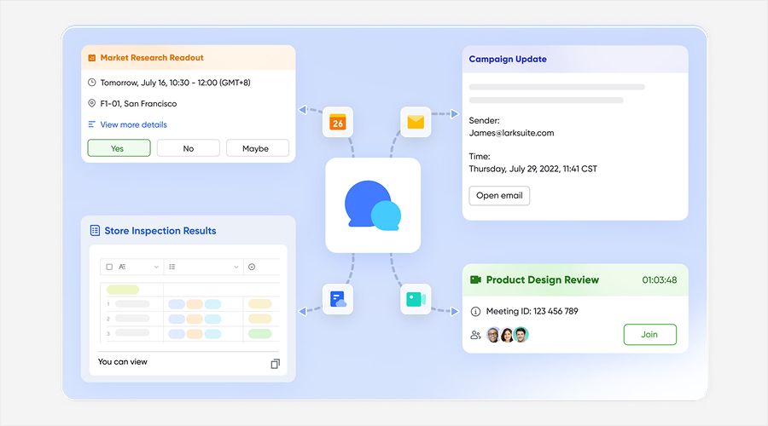
Task: Open the blue docs cloud icon
Action: pyautogui.click(x=337, y=299)
